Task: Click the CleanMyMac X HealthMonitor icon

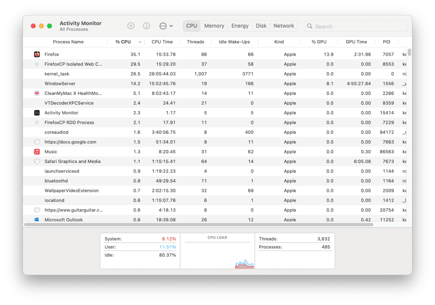Action: (x=37, y=93)
